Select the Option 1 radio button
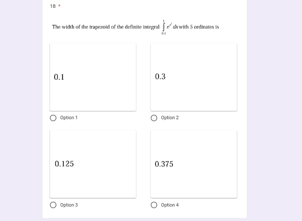Screen dimensions: 302x221 53,118
